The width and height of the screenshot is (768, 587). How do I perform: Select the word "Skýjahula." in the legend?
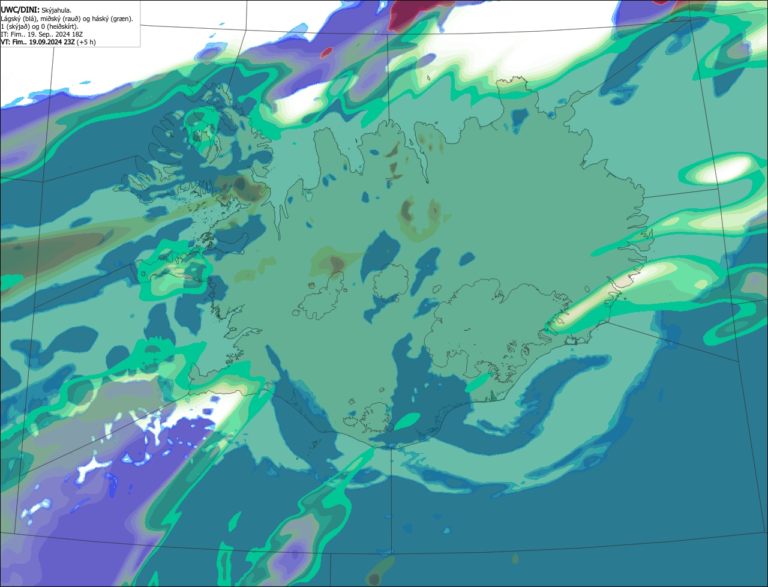56,10
